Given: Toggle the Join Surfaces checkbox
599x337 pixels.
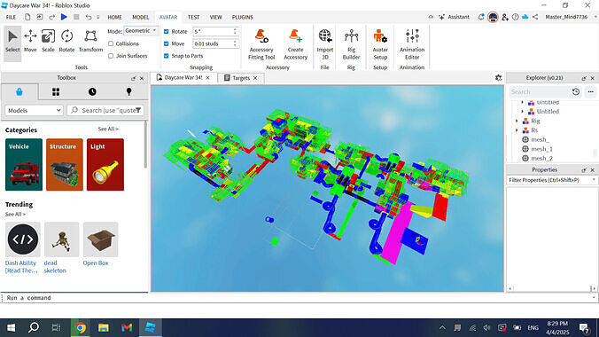Looking at the screenshot, I should tap(111, 56).
